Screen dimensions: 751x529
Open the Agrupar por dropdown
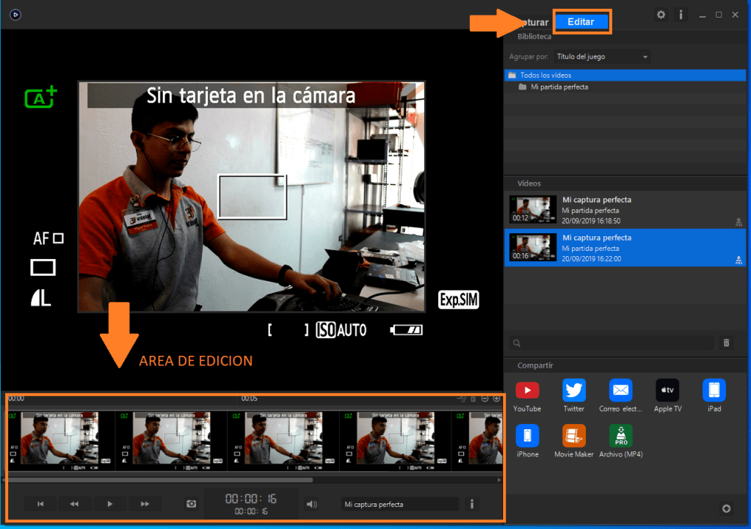(x=602, y=56)
